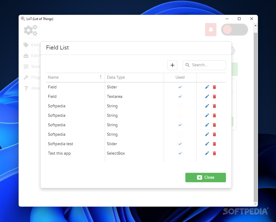The image size is (276, 222).
Task: Close the Field List dialog with green button
Action: (x=206, y=177)
